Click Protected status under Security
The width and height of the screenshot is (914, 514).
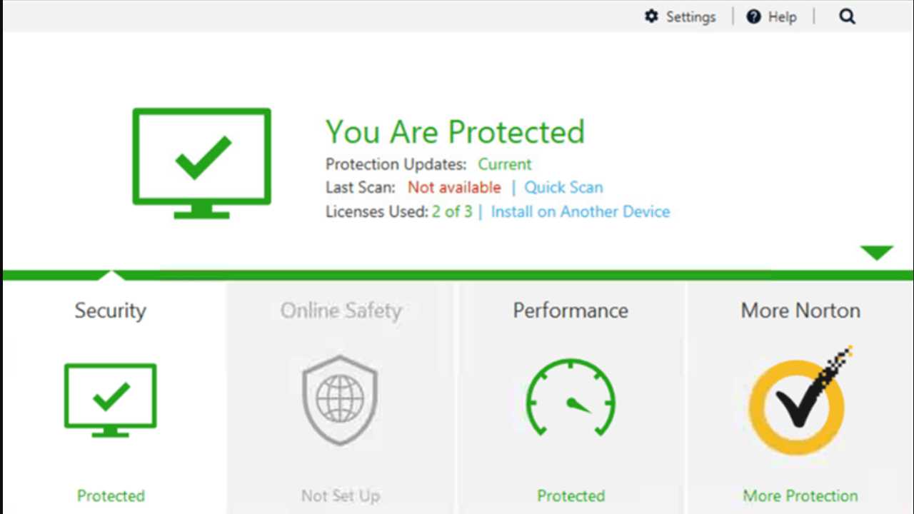tap(111, 496)
